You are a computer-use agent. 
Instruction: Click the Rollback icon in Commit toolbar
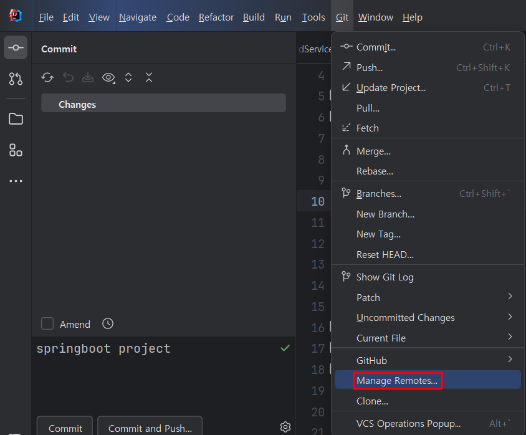68,77
